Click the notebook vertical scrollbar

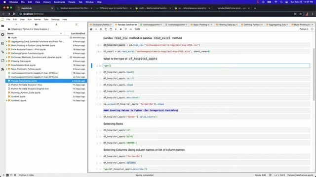point(314,74)
